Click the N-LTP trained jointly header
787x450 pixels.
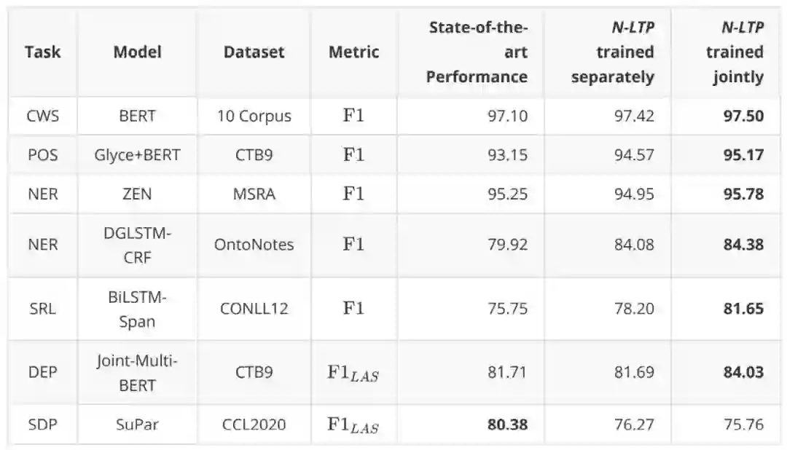[729, 52]
